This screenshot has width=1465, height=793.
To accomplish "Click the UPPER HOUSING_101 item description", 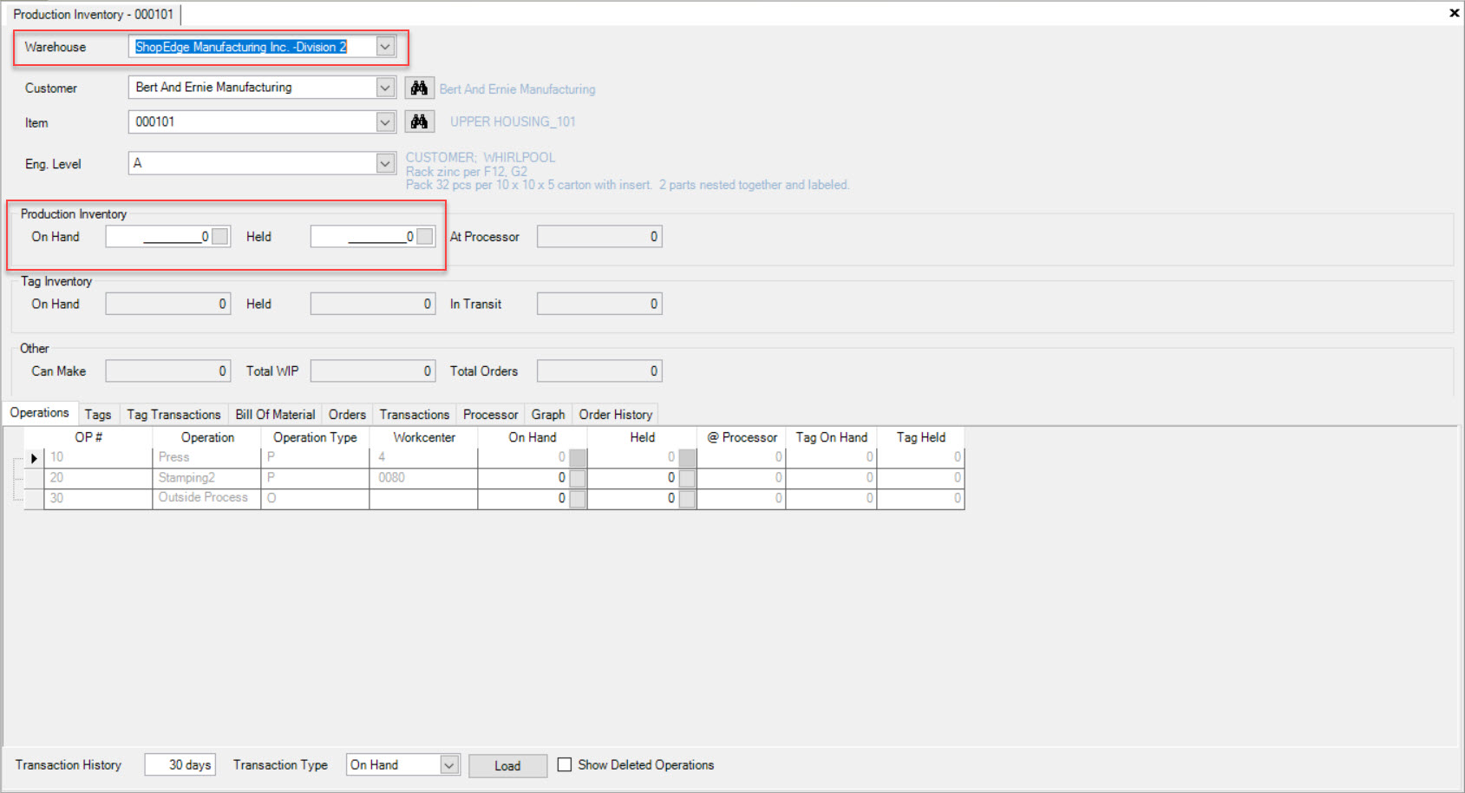I will click(x=513, y=121).
